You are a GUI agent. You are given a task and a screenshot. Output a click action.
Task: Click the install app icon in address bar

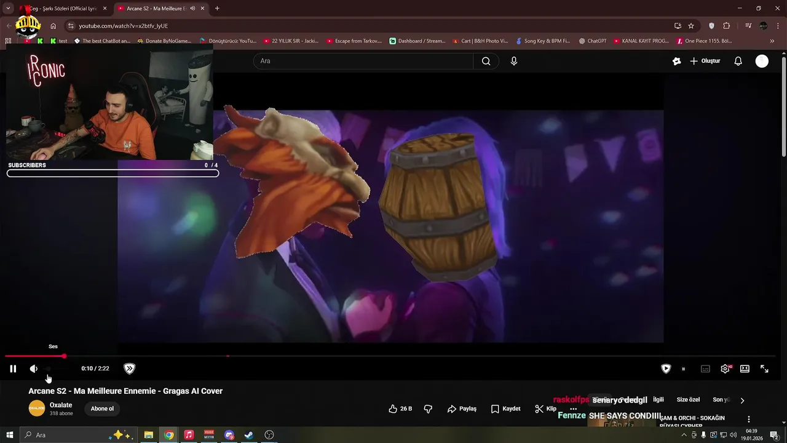(x=678, y=26)
